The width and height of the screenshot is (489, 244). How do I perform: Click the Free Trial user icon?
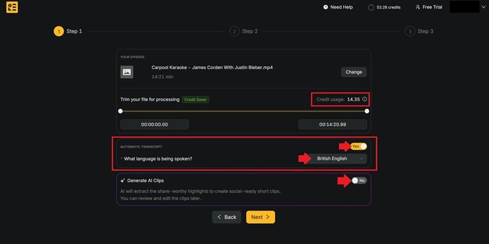coord(417,7)
